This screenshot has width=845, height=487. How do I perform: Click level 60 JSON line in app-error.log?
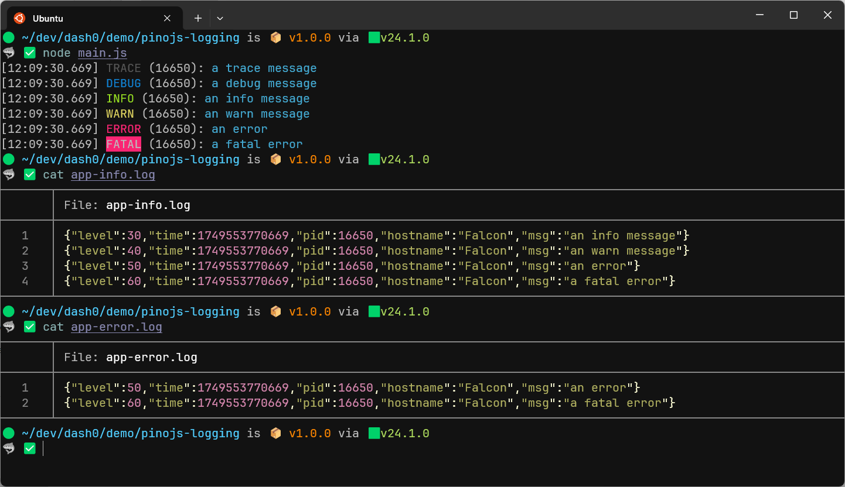tap(370, 403)
